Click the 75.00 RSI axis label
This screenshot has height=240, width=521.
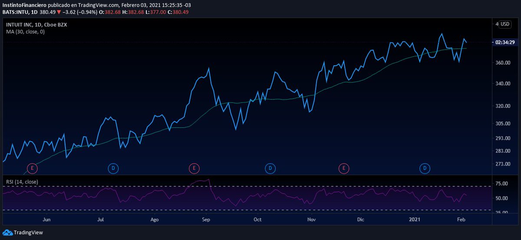[501, 184]
